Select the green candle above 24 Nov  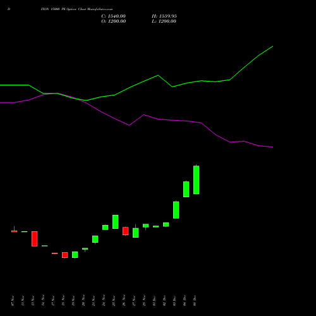106,228
